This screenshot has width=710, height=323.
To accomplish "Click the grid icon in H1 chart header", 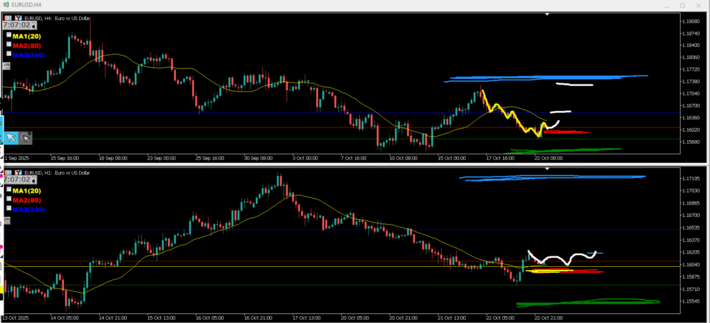I will (7, 172).
